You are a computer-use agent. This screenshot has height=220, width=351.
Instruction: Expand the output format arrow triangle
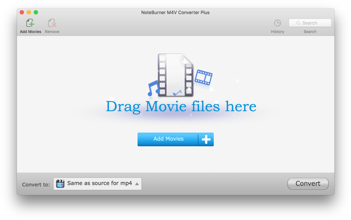137,184
